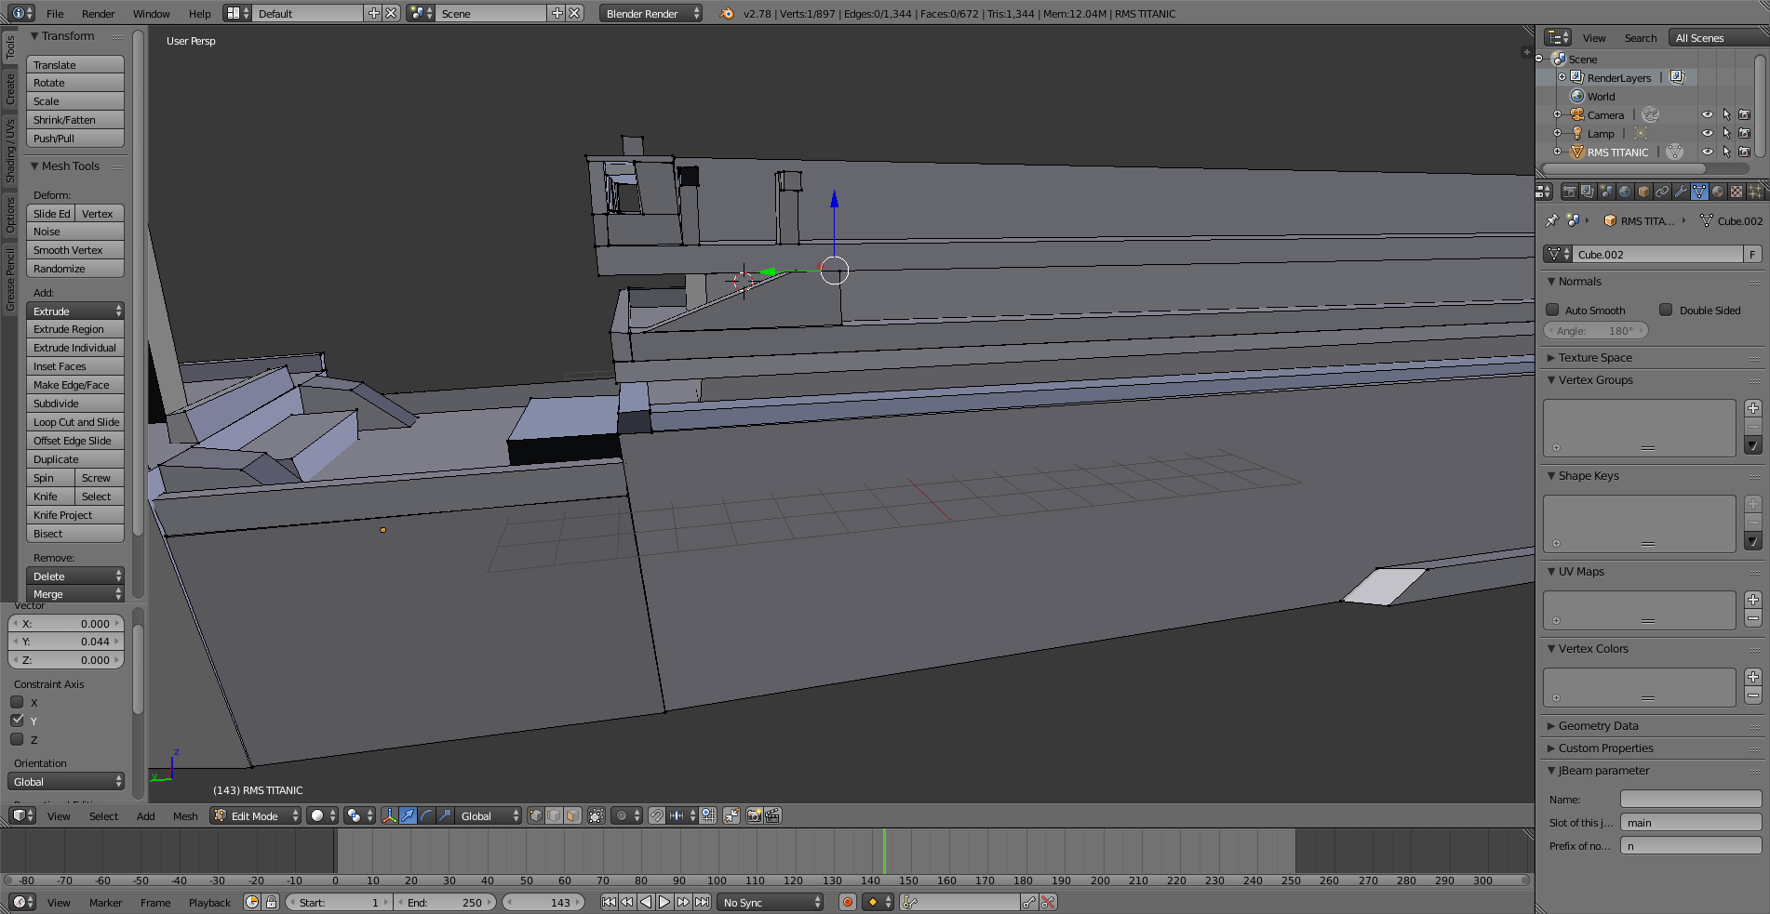1770x914 pixels.
Task: Open the Modifiers wrench tab in Properties
Action: tap(1681, 192)
